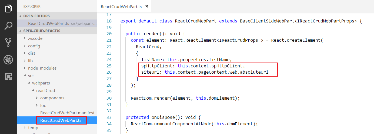Click line number 25 in the gutter
Screen dimensions: 374x134
109,66
